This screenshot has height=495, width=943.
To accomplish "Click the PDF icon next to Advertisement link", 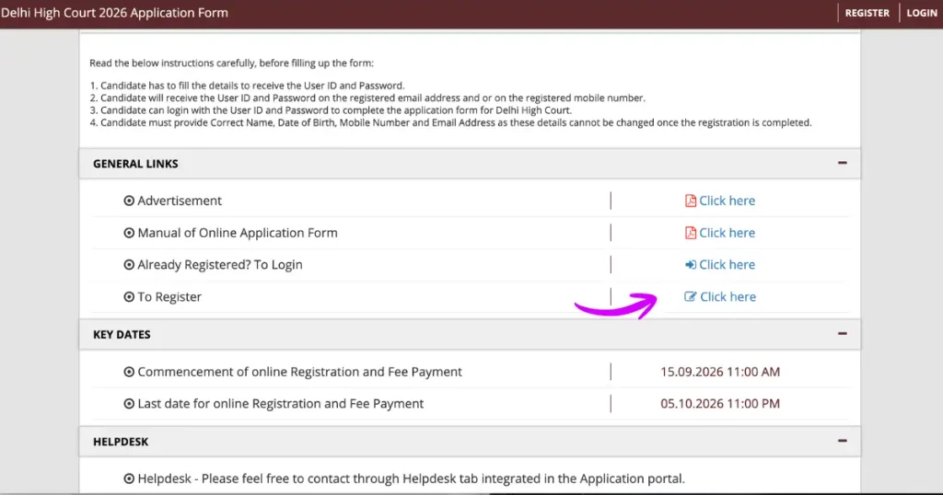I will click(x=691, y=201).
